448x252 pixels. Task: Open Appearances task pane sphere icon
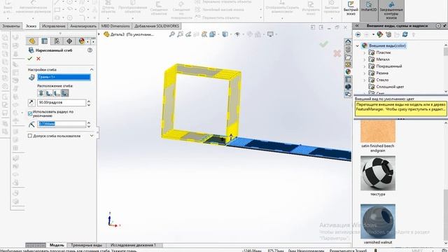(348, 72)
